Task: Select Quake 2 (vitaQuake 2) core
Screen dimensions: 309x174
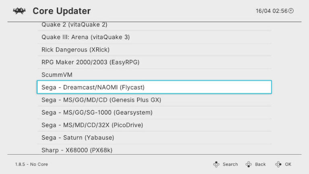Action: (x=74, y=25)
